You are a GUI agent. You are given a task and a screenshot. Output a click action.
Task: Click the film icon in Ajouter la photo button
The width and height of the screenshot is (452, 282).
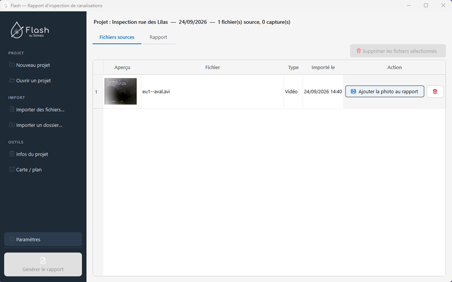[353, 92]
